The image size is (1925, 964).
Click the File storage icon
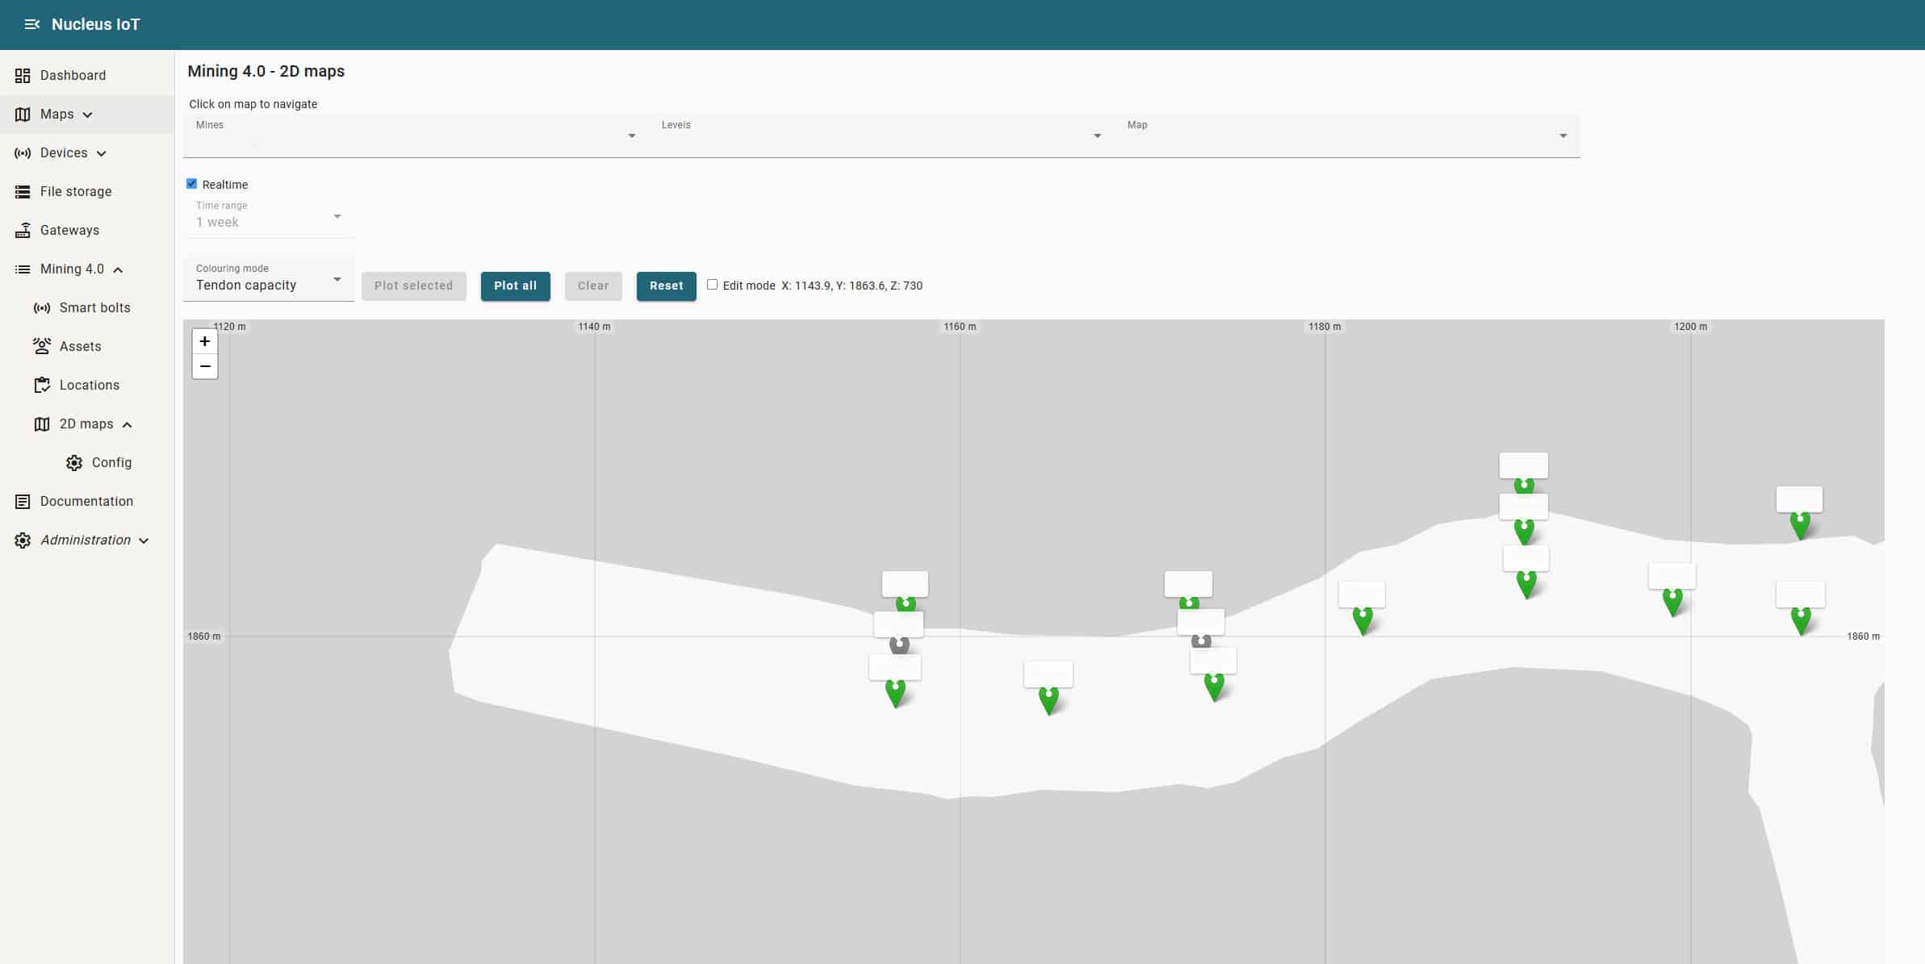click(23, 191)
